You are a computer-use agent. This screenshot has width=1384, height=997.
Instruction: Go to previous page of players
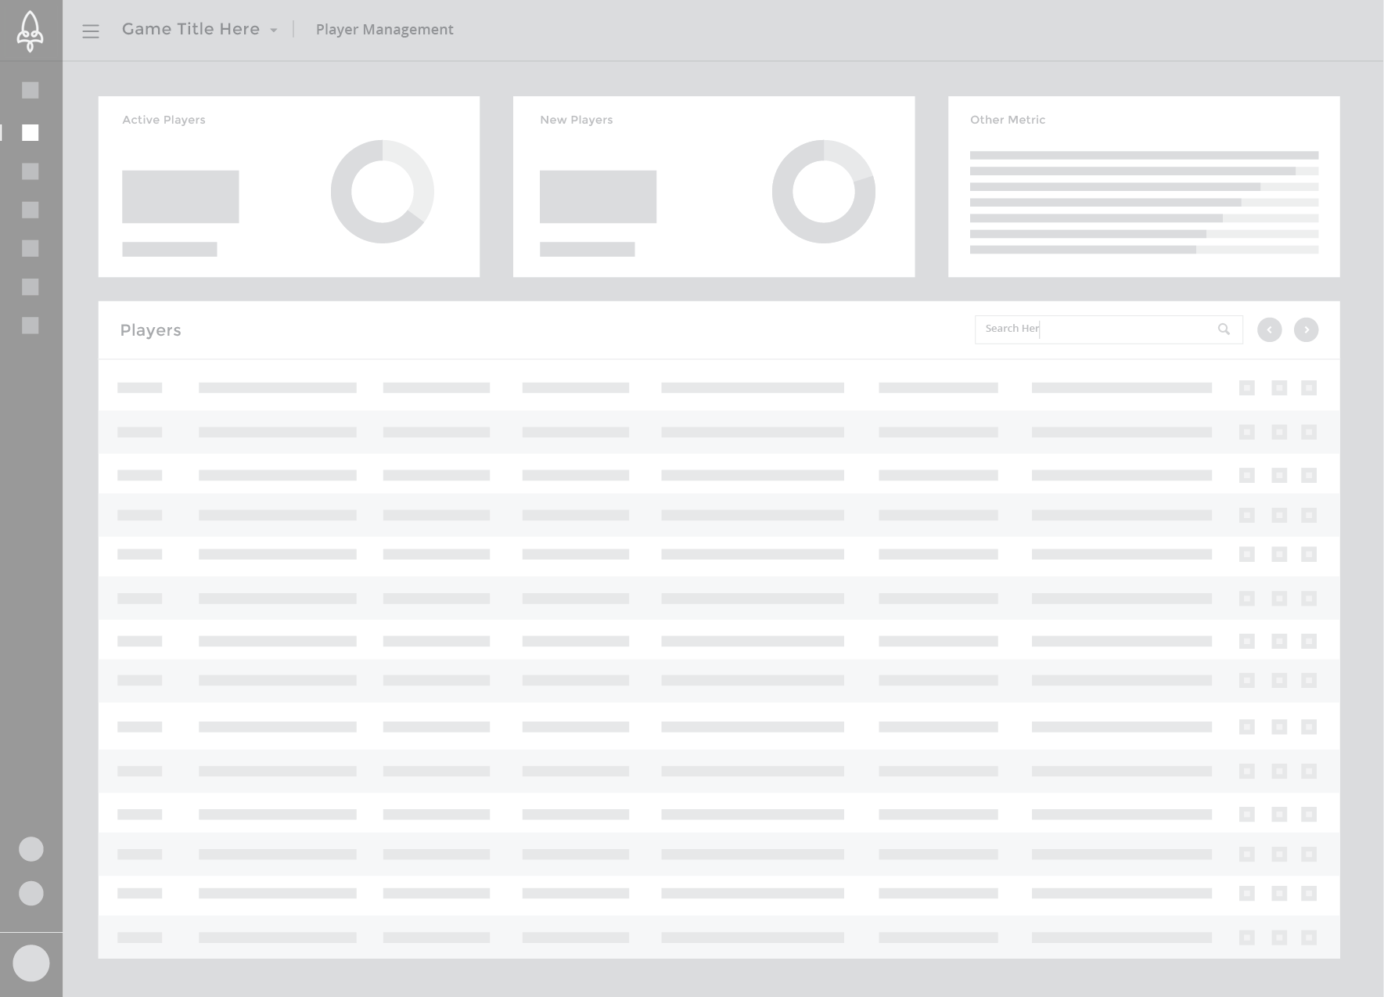(x=1269, y=330)
